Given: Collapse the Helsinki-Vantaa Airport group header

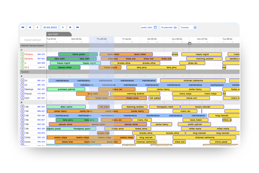Looking at the screenshot, I should click(32, 46).
